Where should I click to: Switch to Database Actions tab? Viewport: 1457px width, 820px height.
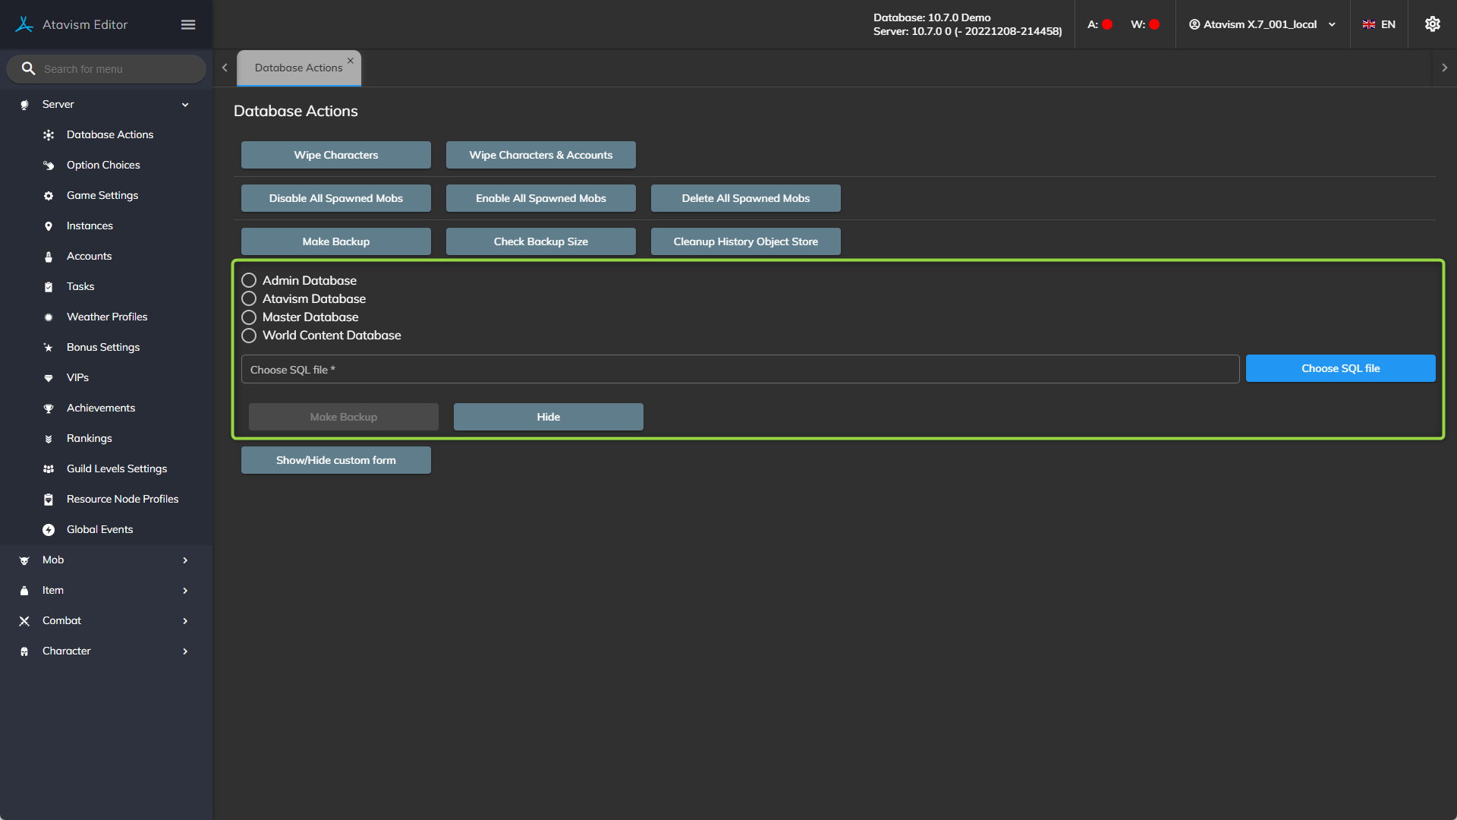(298, 68)
